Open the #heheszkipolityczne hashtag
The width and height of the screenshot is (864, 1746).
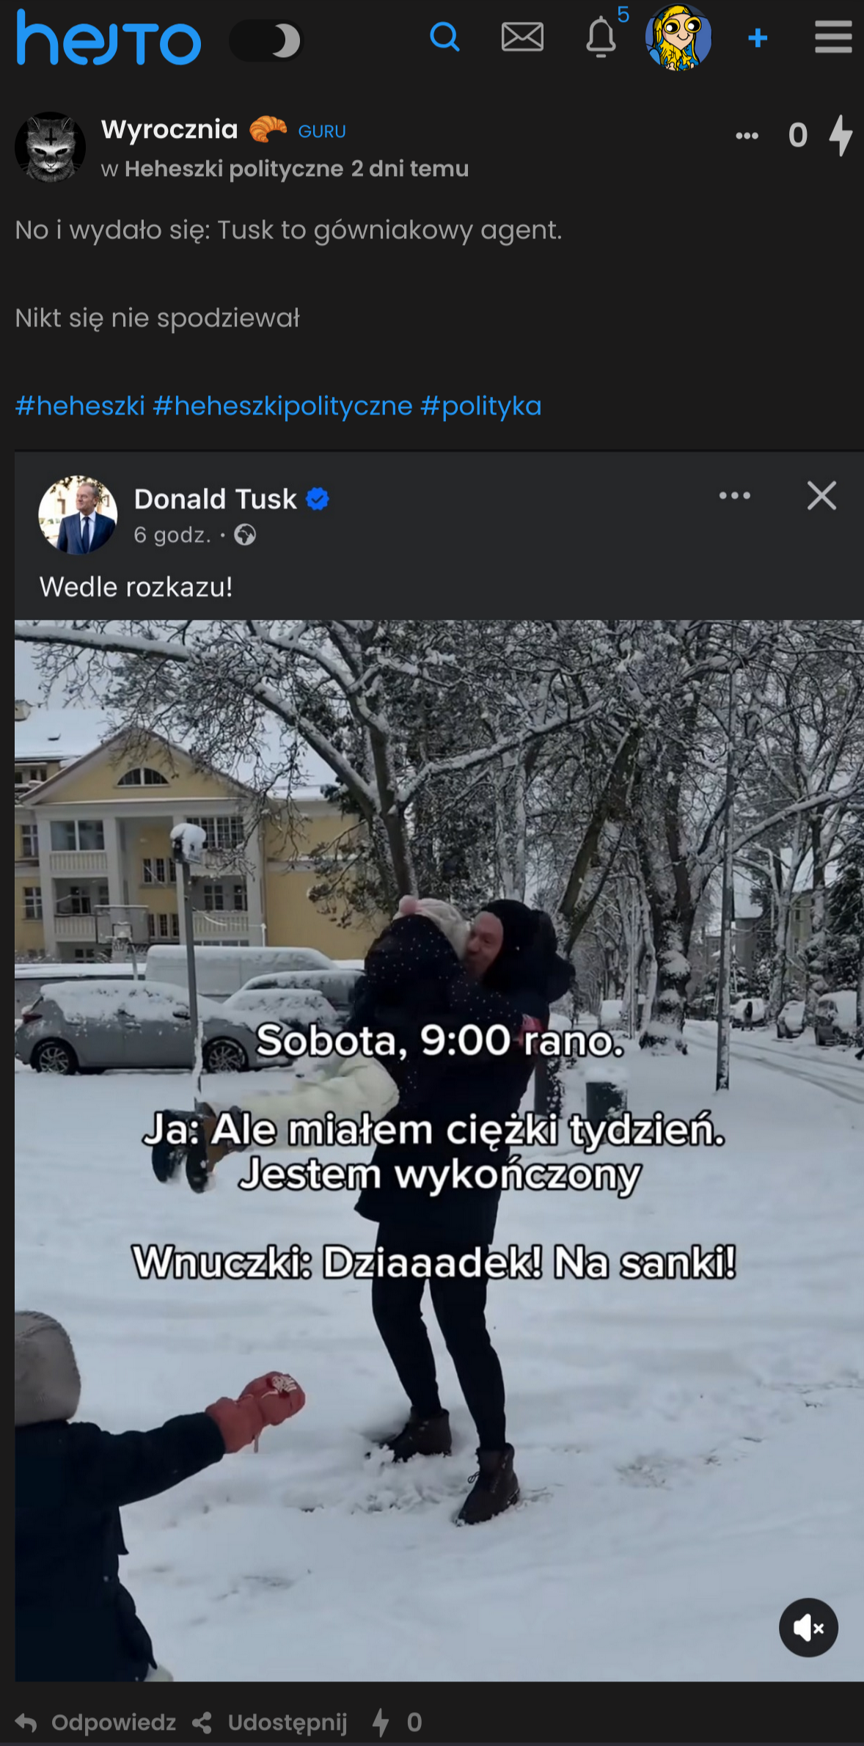282,406
